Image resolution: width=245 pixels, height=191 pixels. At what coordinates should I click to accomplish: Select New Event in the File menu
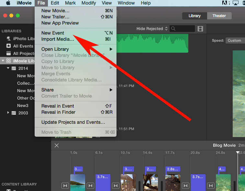76,33
